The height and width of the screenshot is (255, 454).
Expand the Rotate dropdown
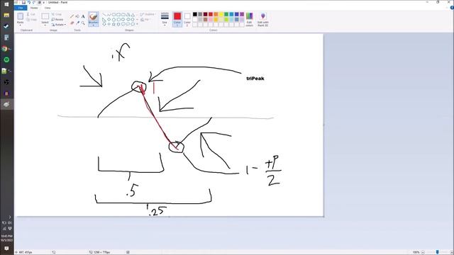click(65, 25)
